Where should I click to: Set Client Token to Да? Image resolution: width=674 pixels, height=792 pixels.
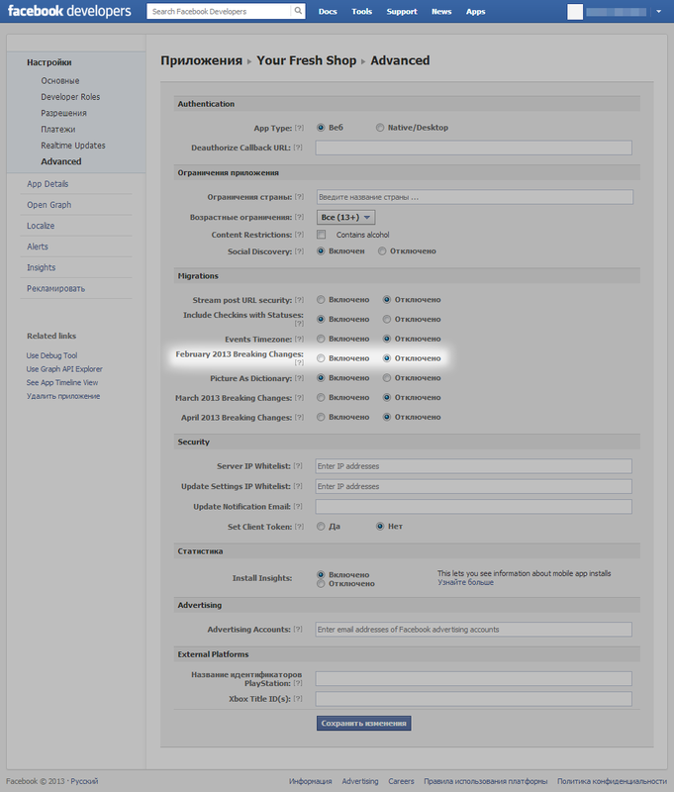(x=321, y=527)
